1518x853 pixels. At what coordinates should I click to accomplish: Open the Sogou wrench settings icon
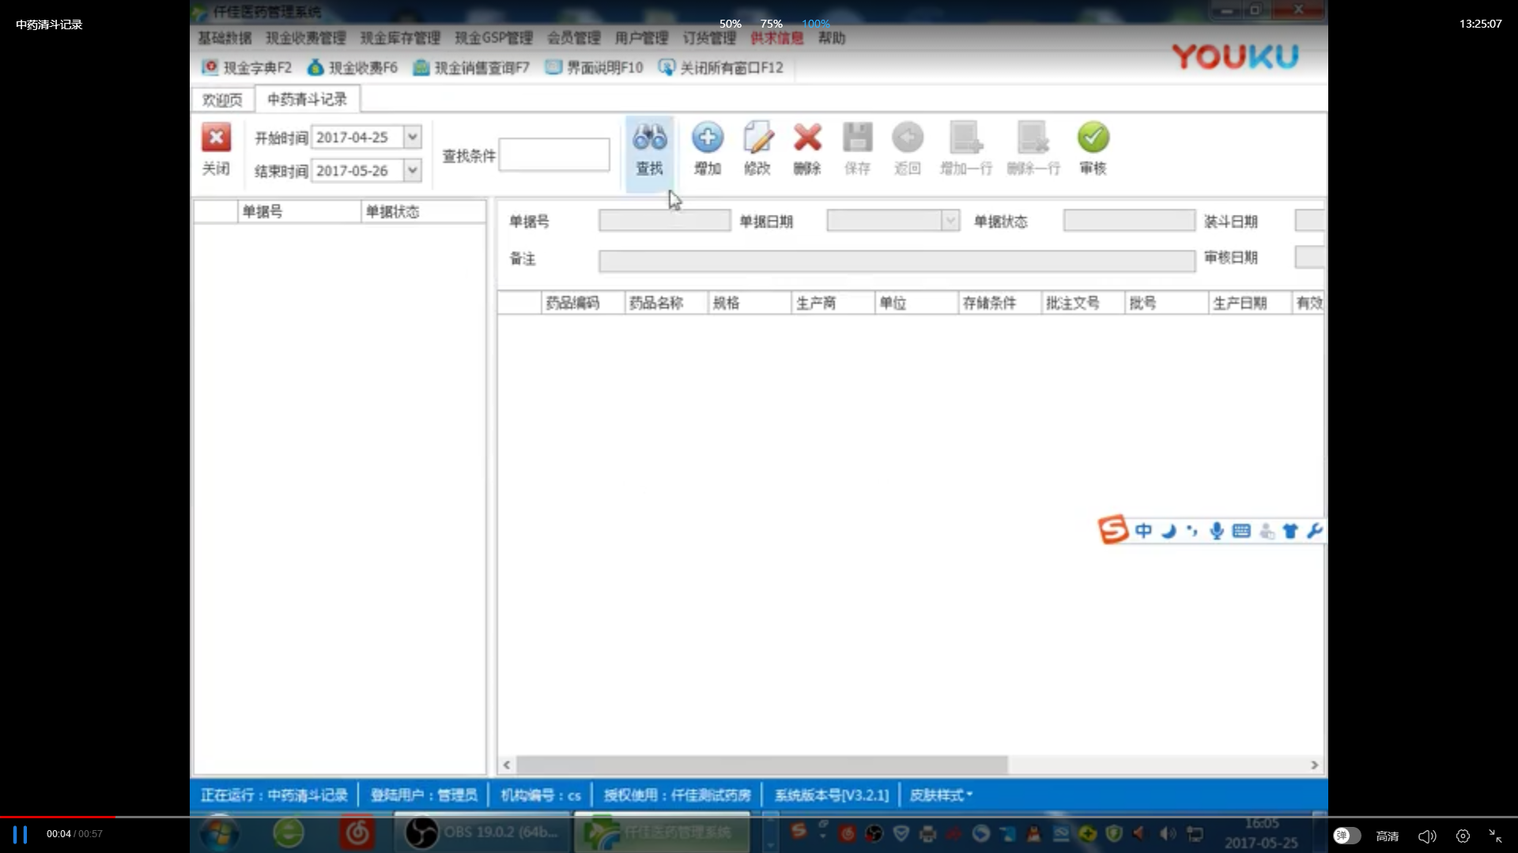1314,531
